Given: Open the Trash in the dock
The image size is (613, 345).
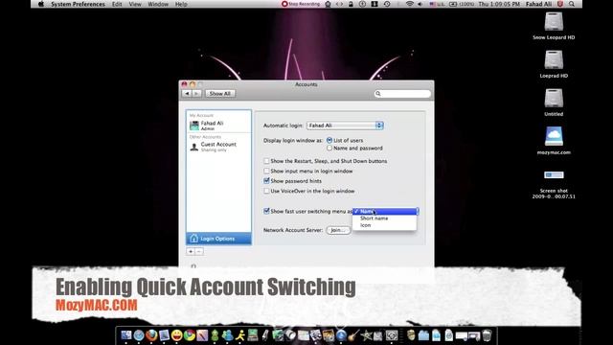Looking at the screenshot, I should point(487,335).
